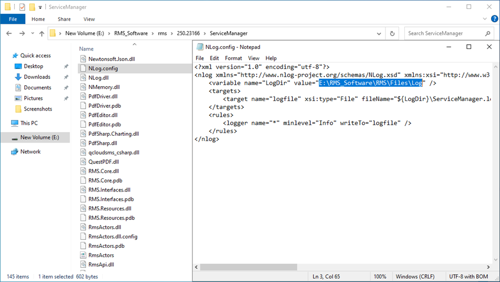Image resolution: width=500 pixels, height=282 pixels.
Task: Select the PdfDriver.dll file icon
Action: 83,96
